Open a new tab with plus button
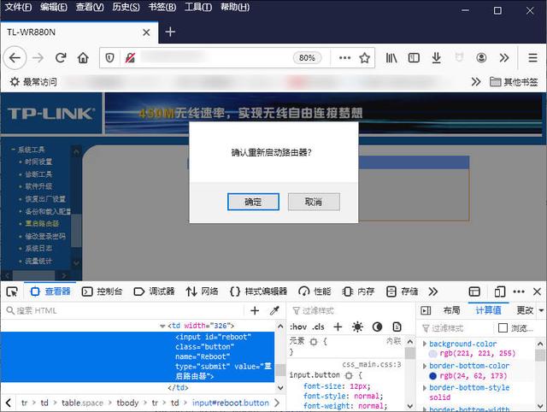 [170, 32]
